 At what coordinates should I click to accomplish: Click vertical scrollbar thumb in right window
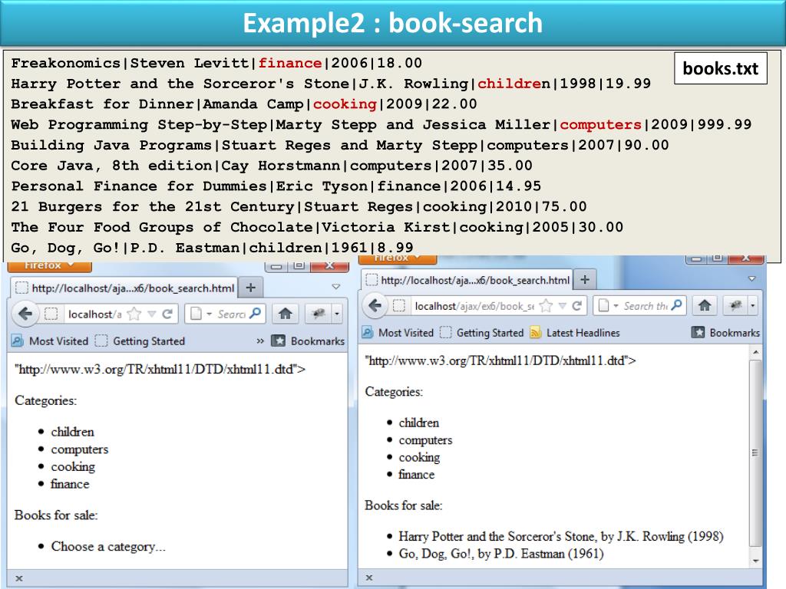755,452
